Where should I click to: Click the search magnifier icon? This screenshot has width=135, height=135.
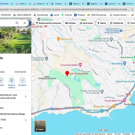coord(17,23)
